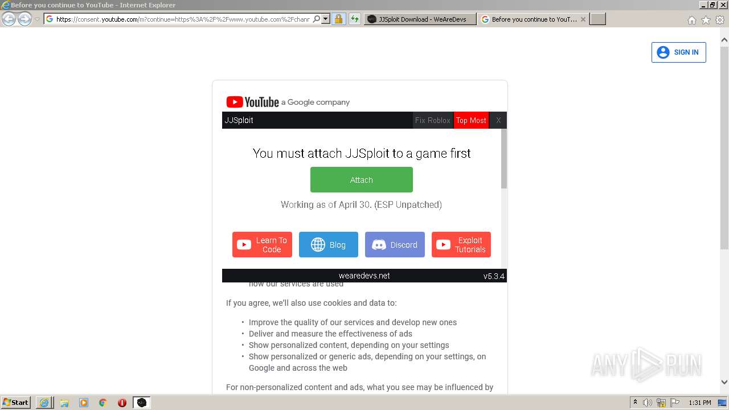Viewport: 729px width, 410px height.
Task: Toggle the Top Most option in JJSploit
Action: (471, 120)
